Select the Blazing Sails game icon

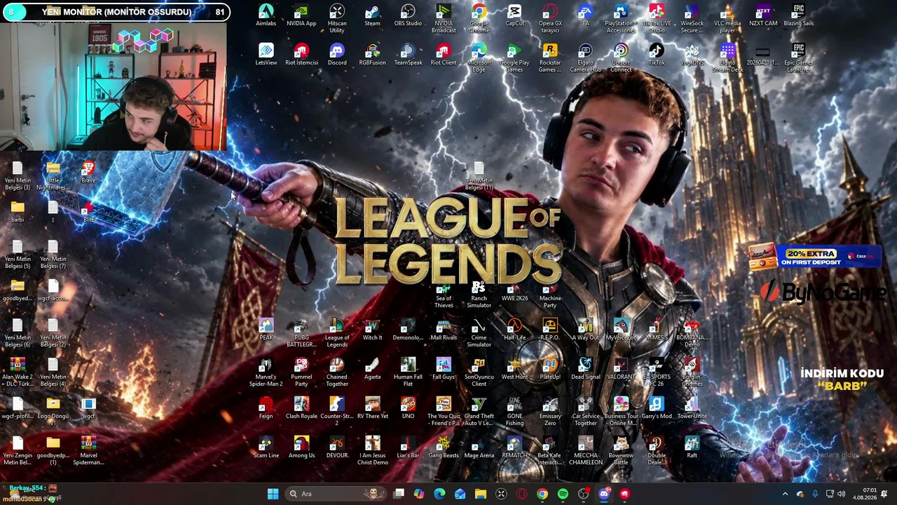point(799,15)
